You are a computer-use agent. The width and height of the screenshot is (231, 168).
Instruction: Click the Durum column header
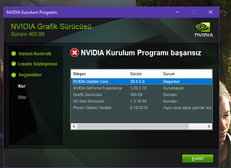187,74
